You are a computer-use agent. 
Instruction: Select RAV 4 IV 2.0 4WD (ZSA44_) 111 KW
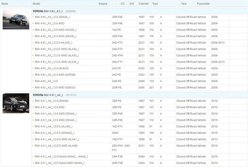click(56, 114)
